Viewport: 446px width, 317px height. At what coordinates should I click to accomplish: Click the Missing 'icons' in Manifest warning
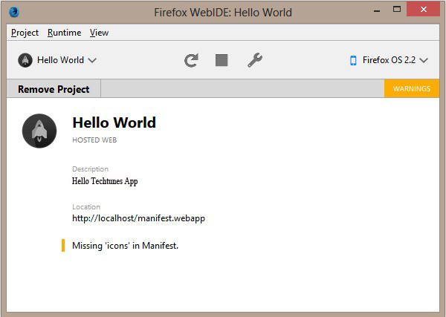pos(125,246)
